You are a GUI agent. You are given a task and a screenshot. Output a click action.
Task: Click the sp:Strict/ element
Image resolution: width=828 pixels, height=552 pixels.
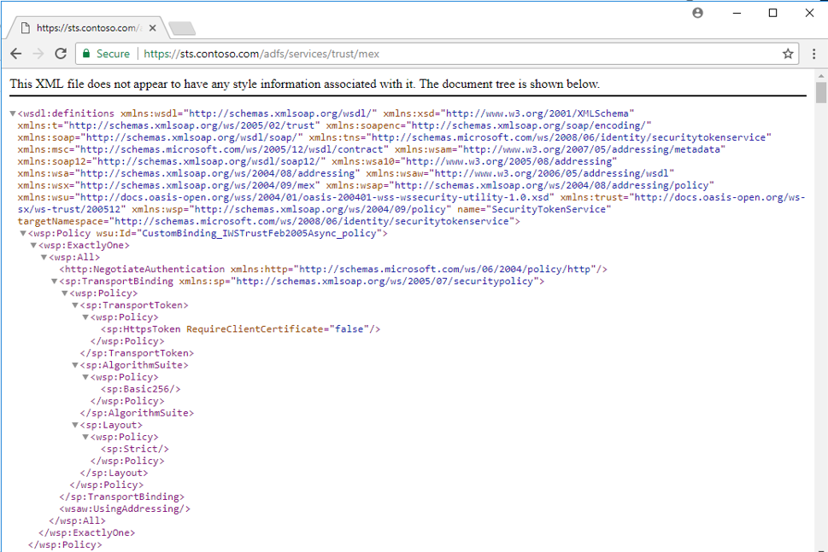tap(135, 449)
